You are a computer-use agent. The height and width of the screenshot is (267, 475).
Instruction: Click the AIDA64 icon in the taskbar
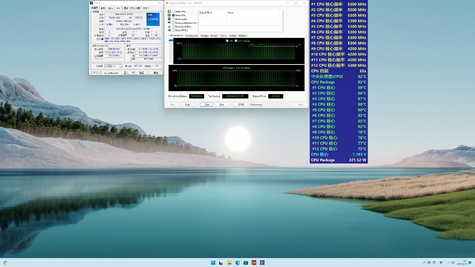(254, 262)
